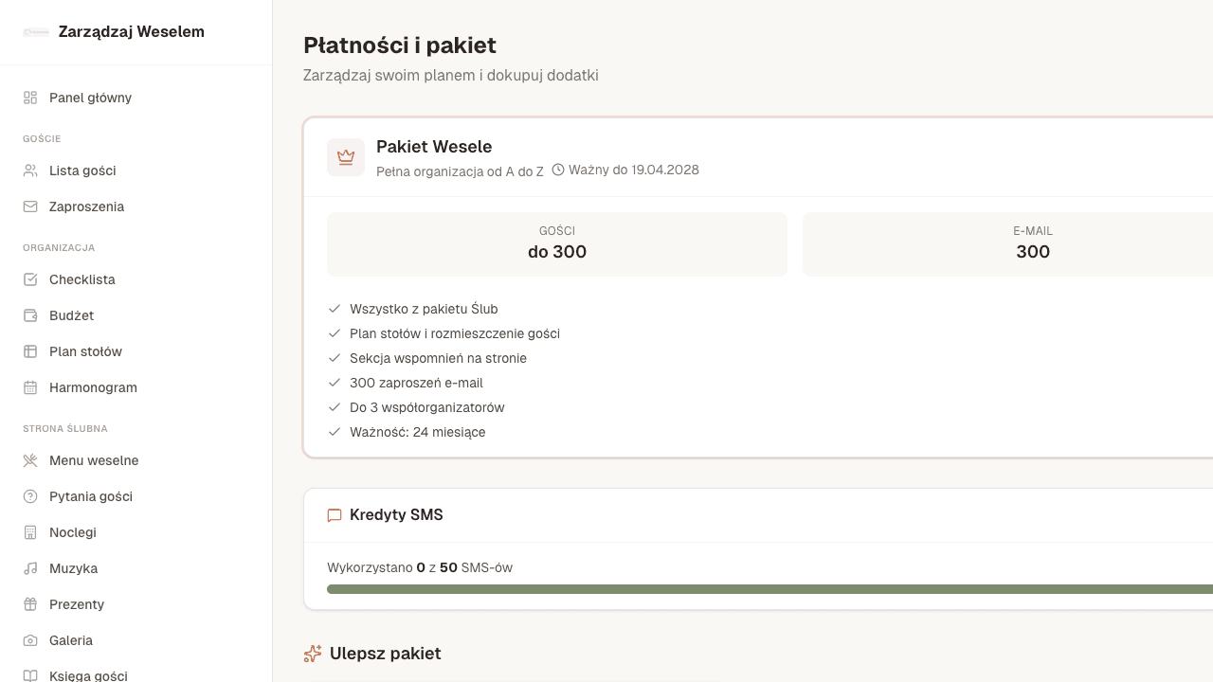Click the Zarządzaj Weselem logo
The image size is (1213, 682).
pyautogui.click(x=112, y=31)
